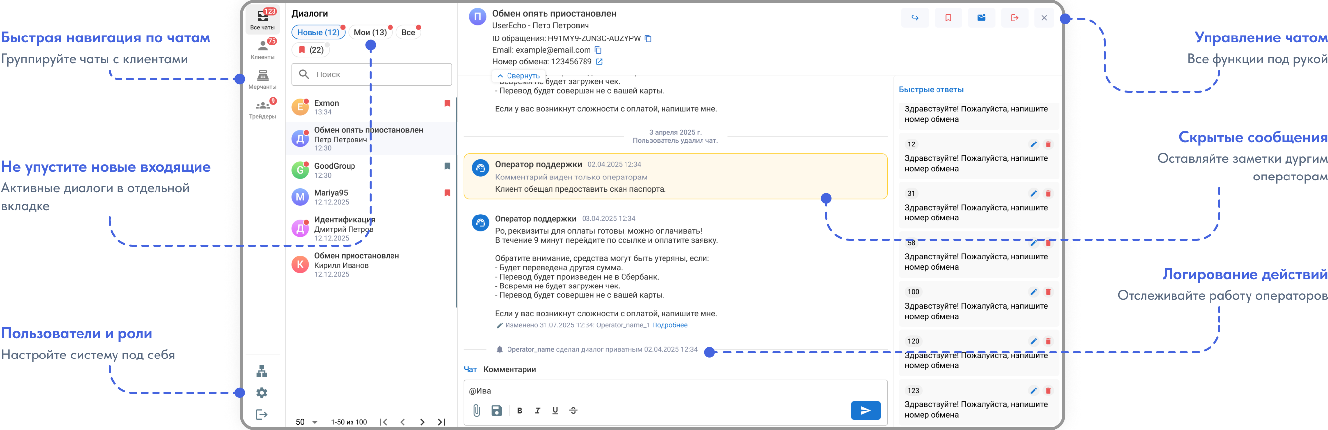
Task: Click the Поиск search field
Action: click(x=372, y=74)
